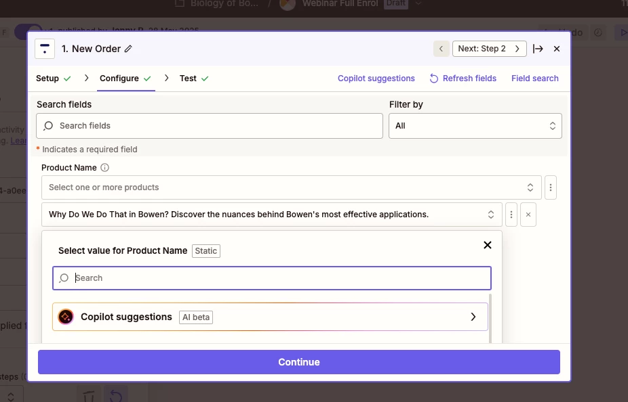Expand Copilot suggestions AI beta row
628x402 pixels.
coord(270,317)
